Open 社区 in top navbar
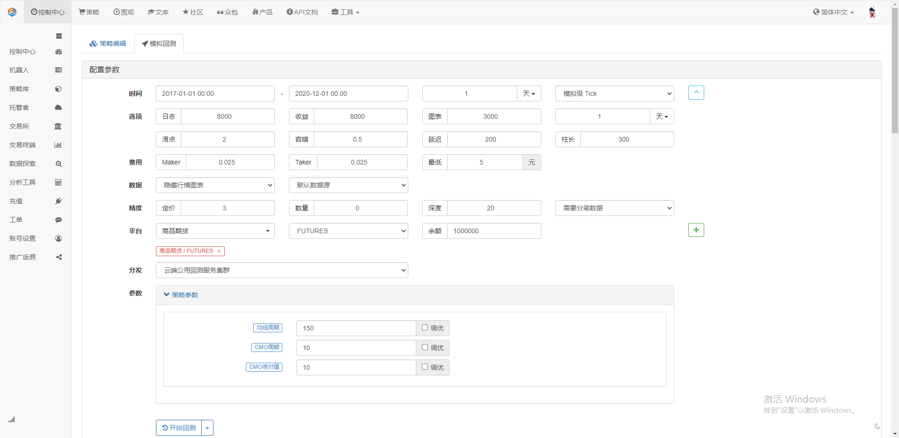Viewport: 899px width, 438px height. [x=193, y=12]
